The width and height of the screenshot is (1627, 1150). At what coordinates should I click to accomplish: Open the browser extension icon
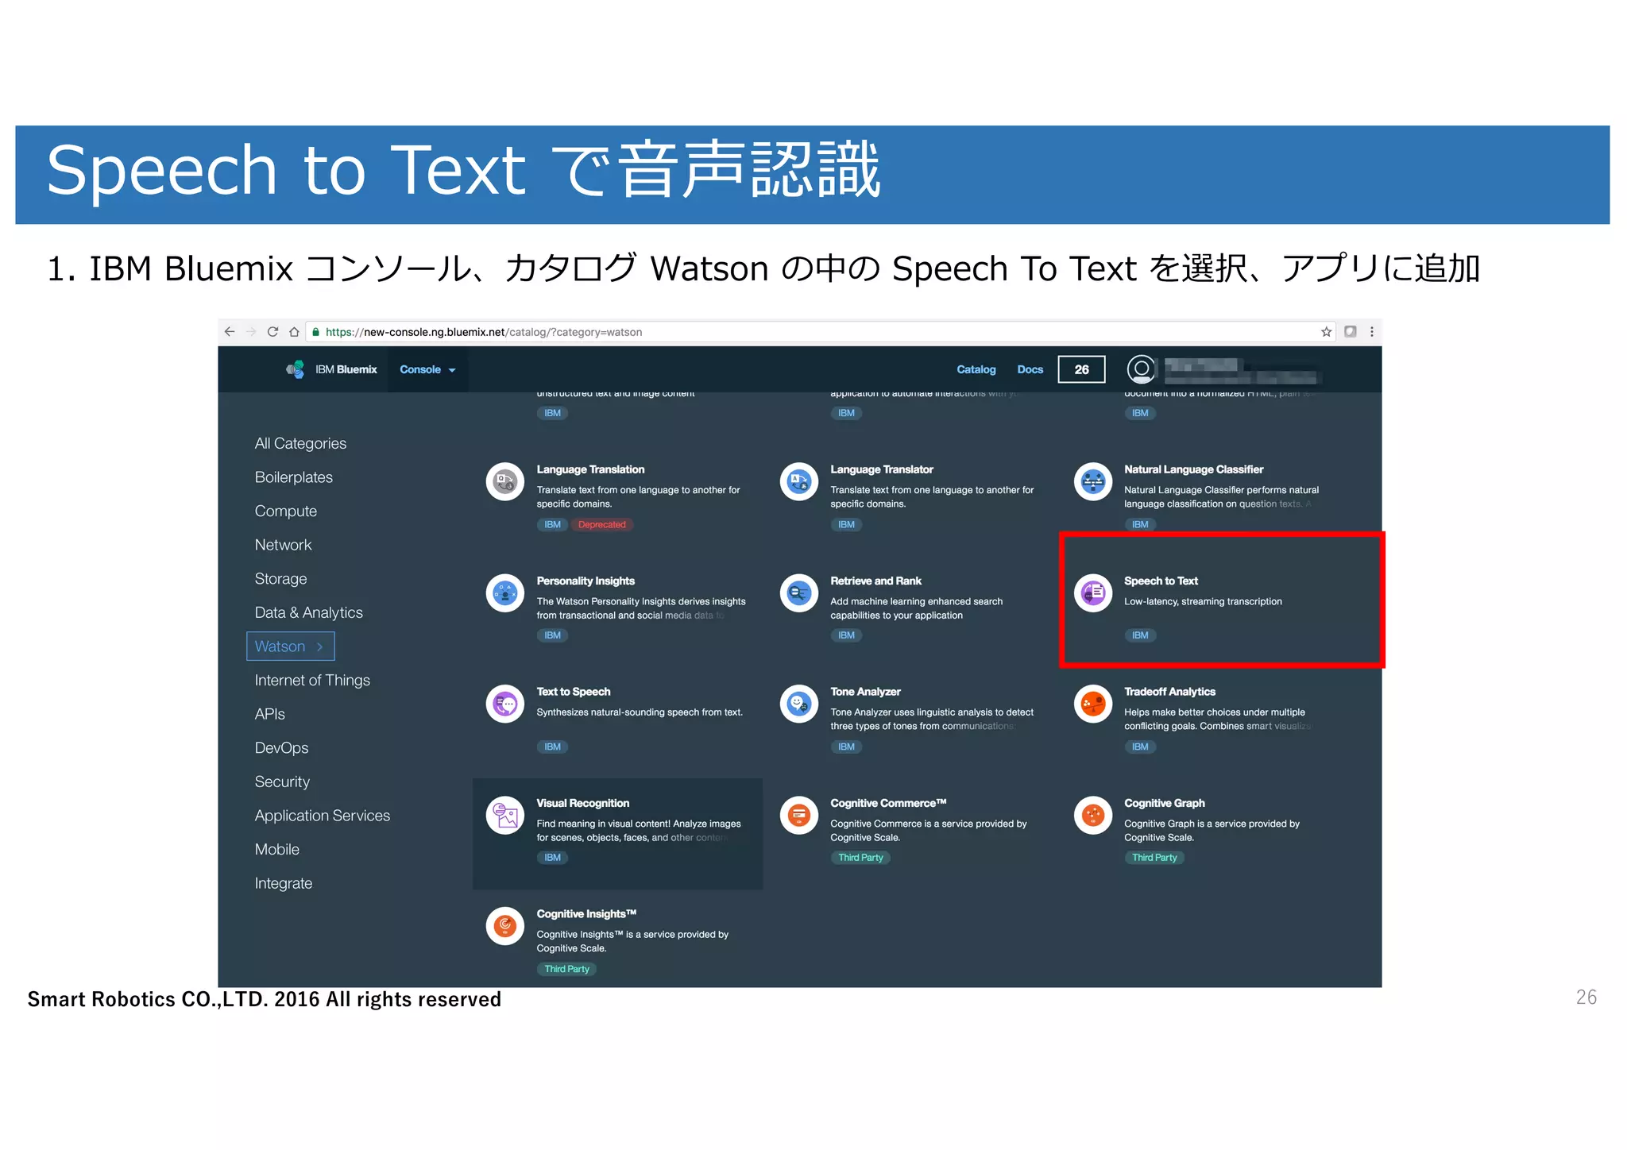click(1351, 332)
